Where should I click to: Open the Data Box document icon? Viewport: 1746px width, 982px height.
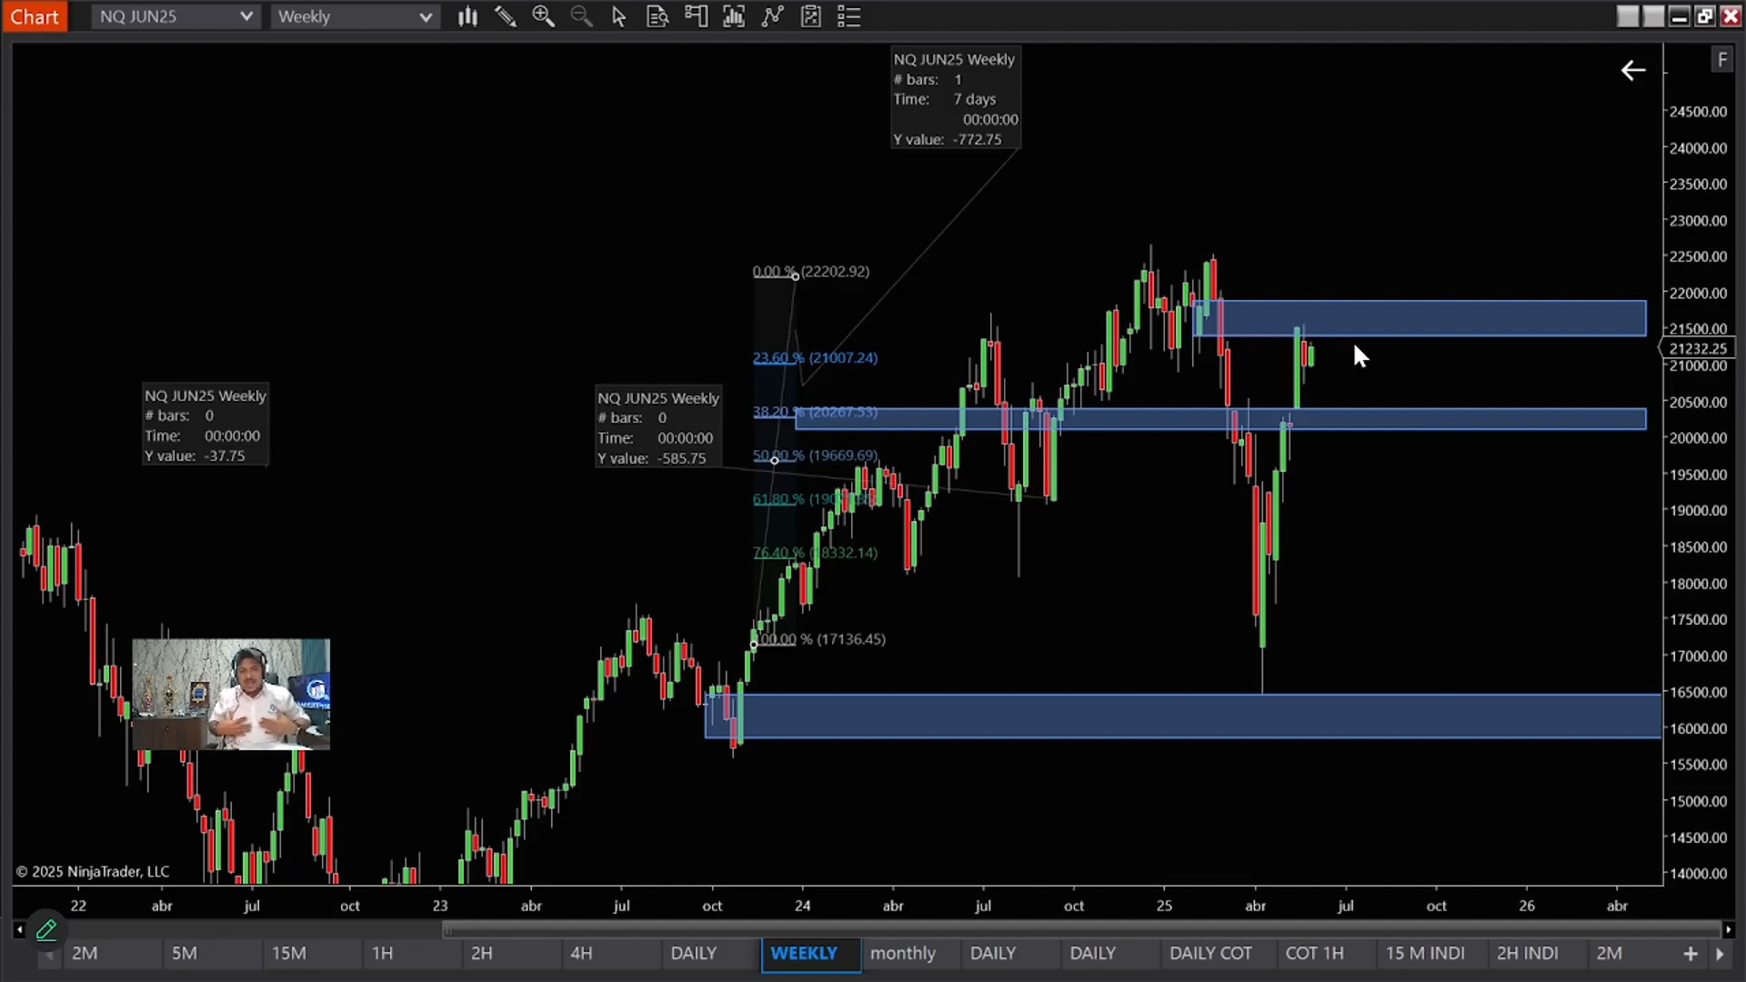[657, 16]
